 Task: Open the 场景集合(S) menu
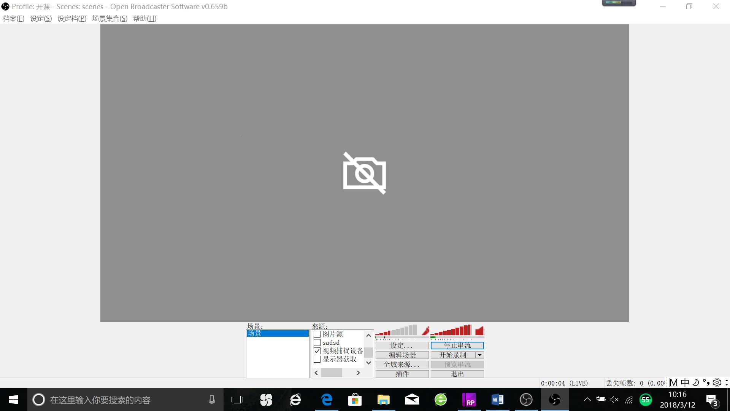tap(109, 19)
